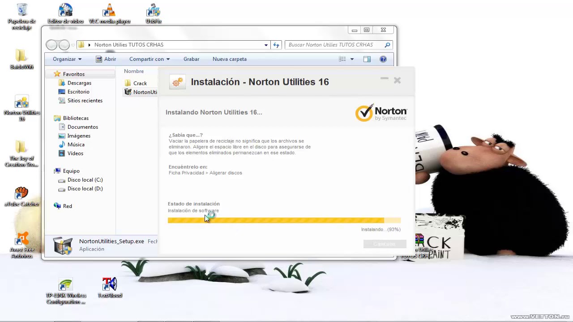
Task: Open TextAloud from the desktop
Action: [x=110, y=284]
